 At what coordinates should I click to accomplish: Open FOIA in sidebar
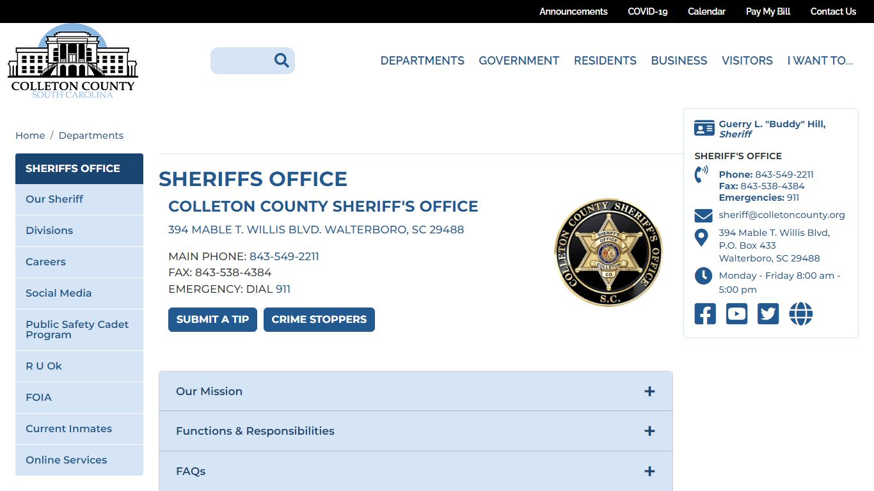(79, 398)
